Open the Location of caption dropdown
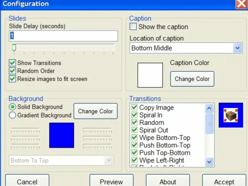This screenshot has width=248, height=186. point(237,48)
